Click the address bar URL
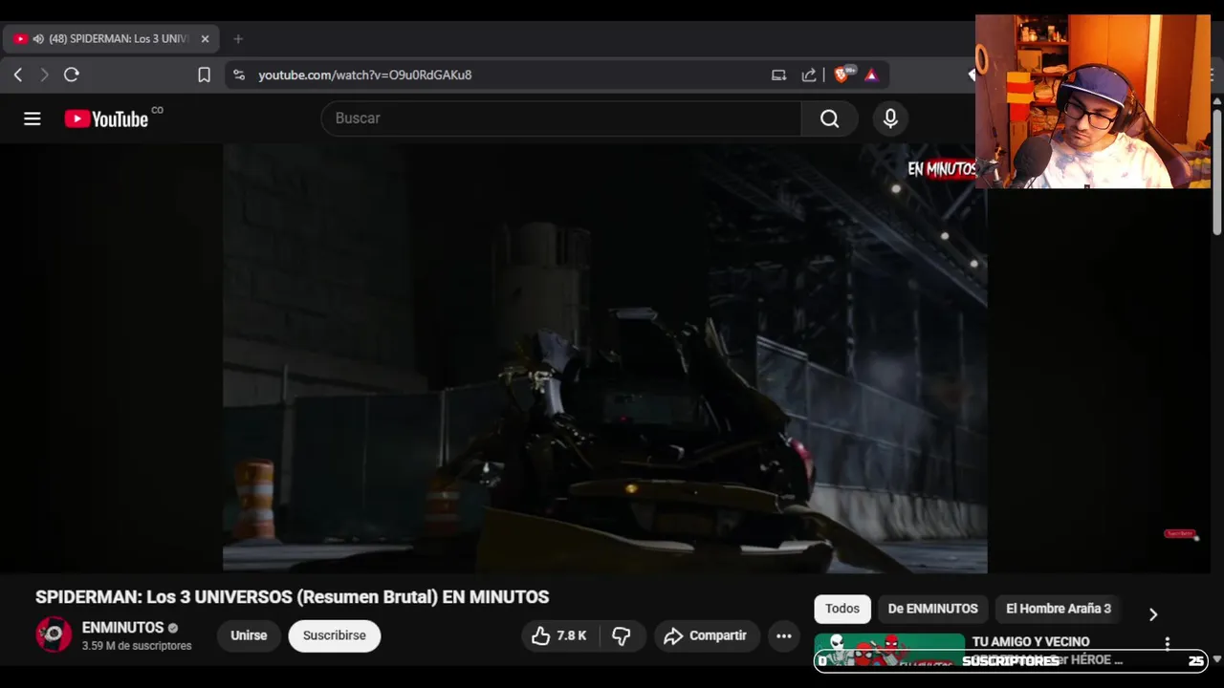Image resolution: width=1224 pixels, height=688 pixels. 365,75
